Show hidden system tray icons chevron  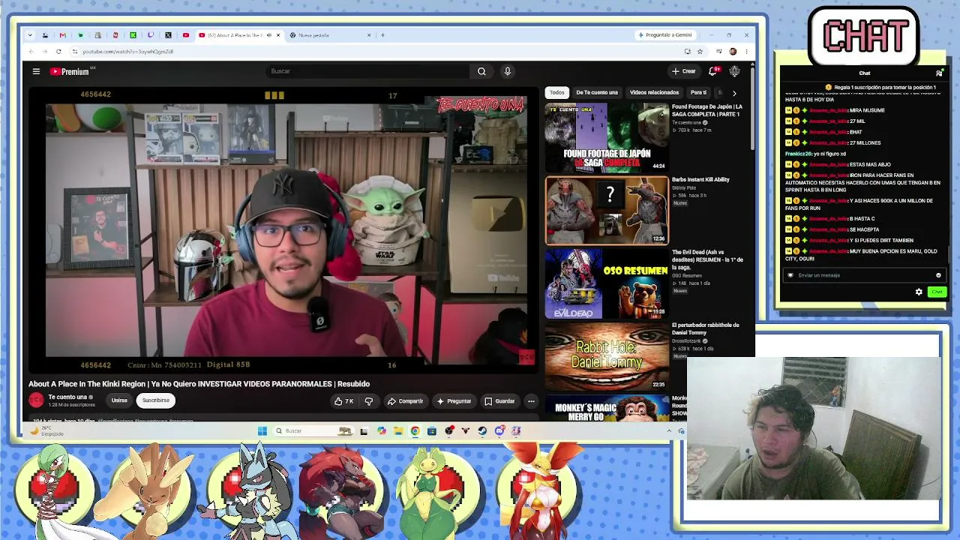tap(669, 431)
